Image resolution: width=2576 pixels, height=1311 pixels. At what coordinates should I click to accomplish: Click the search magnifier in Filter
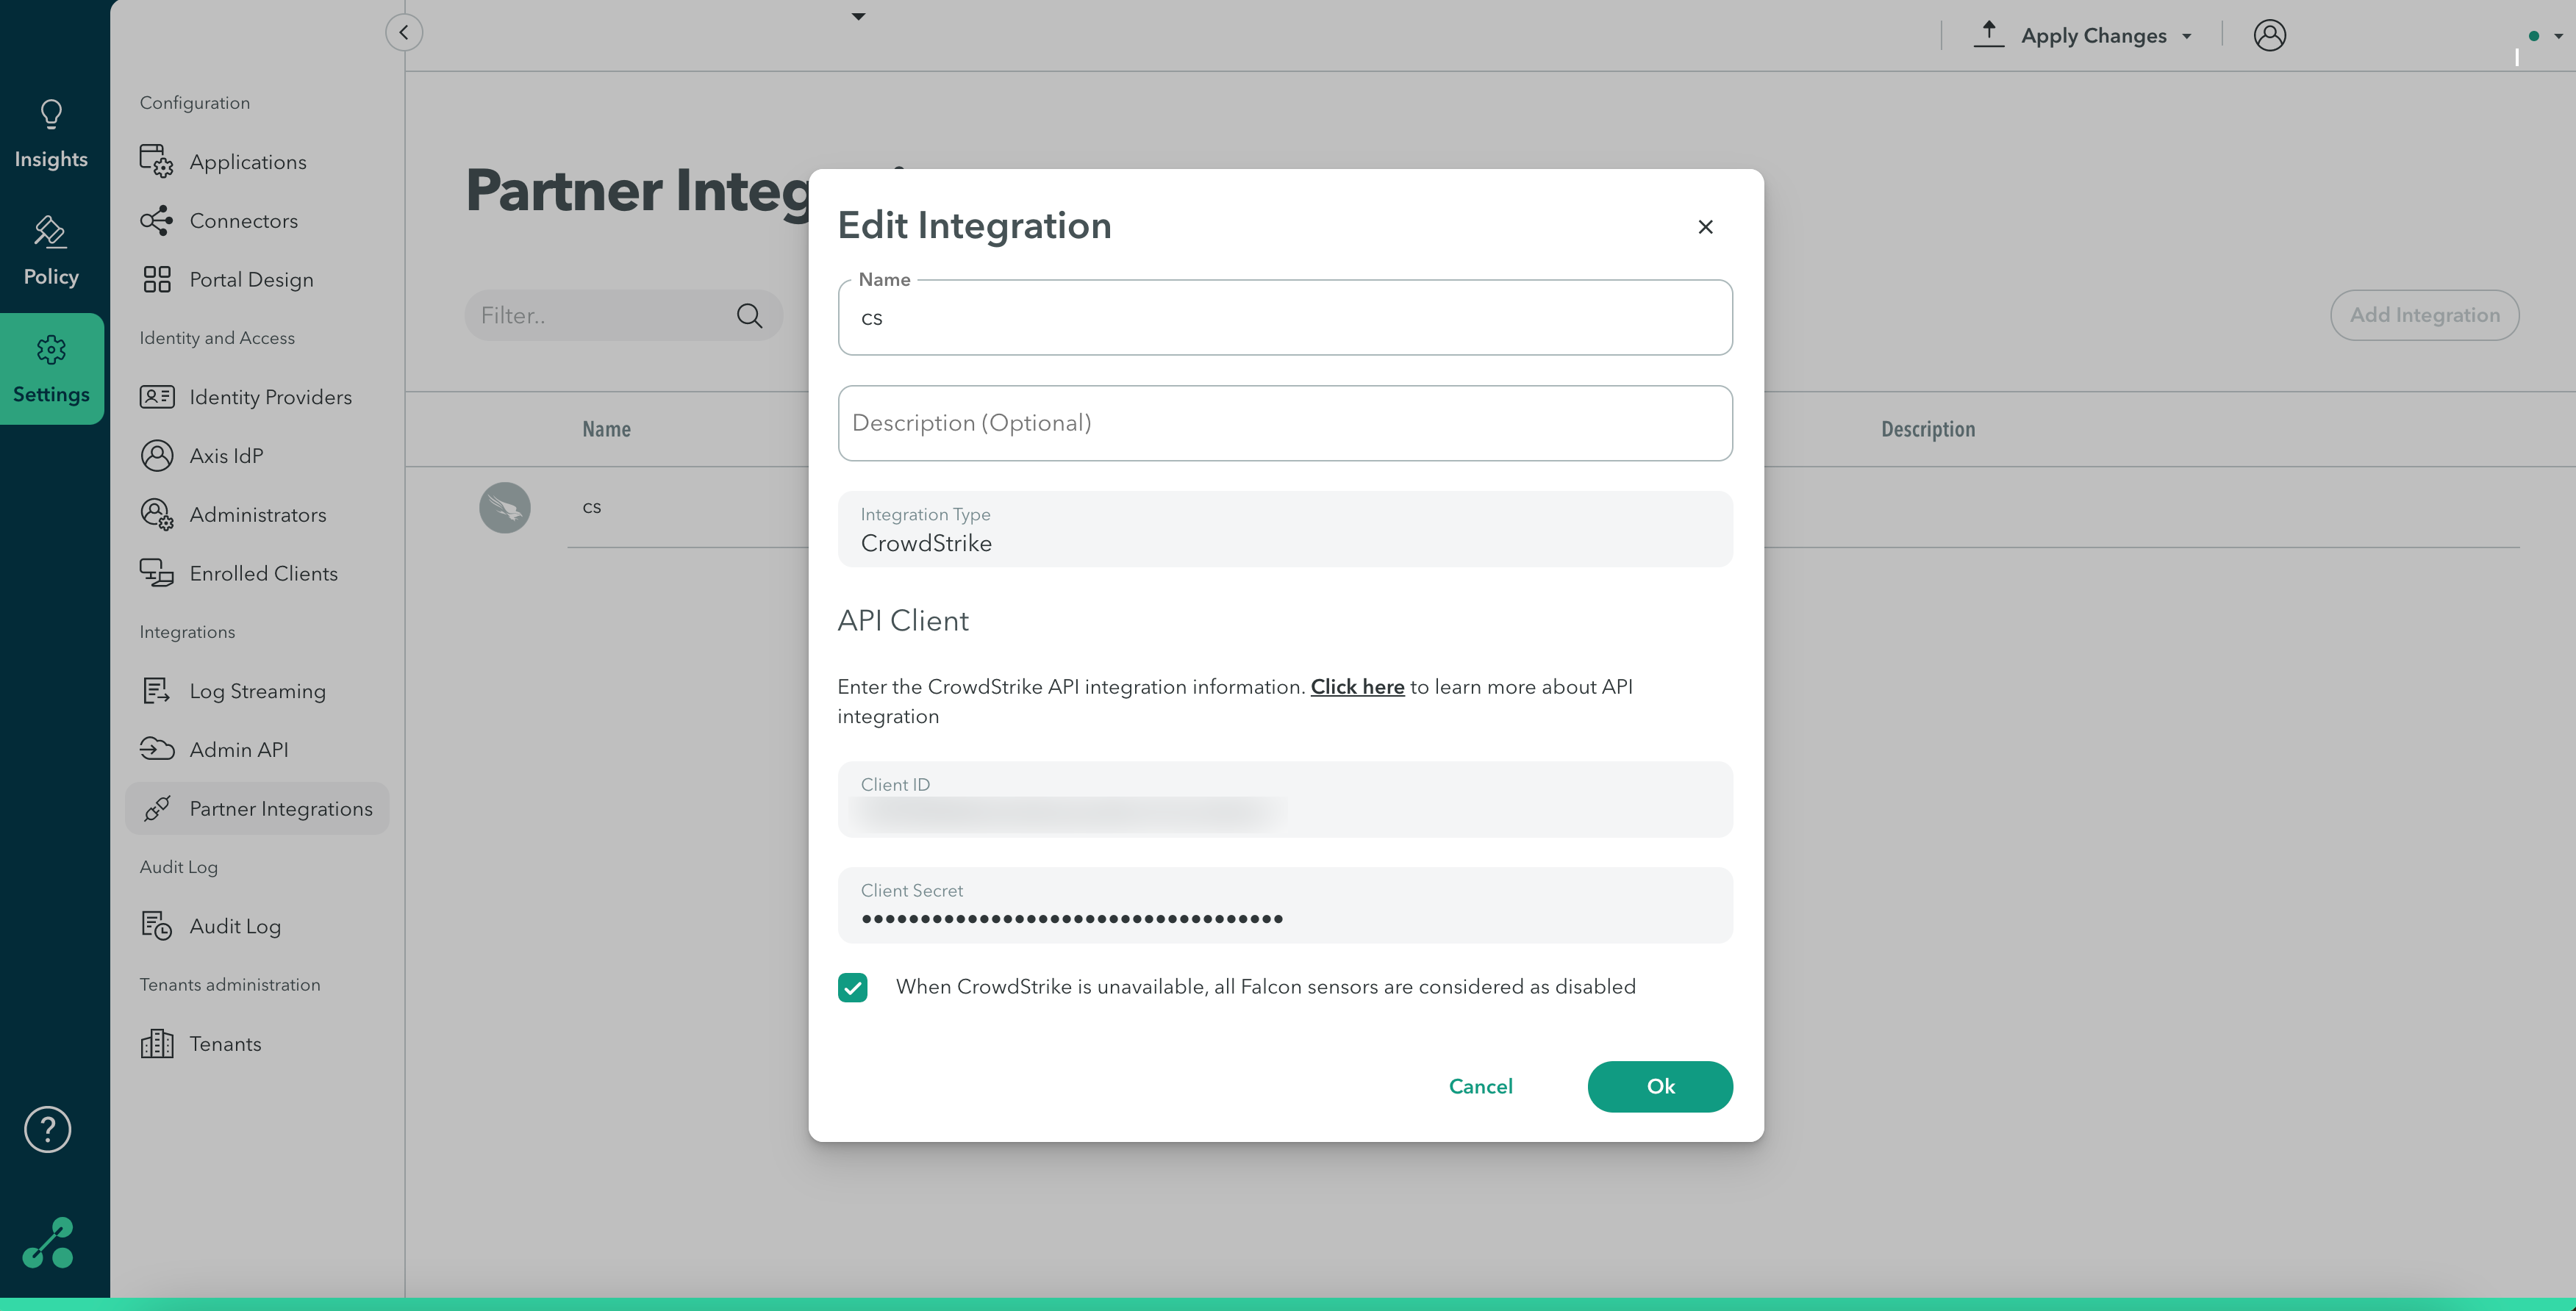click(749, 316)
